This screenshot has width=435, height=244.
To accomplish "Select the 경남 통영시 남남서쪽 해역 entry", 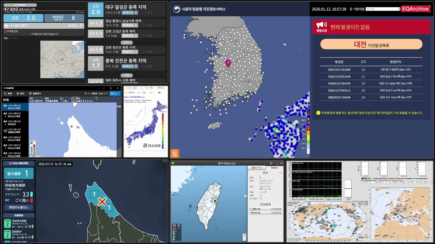I will (x=126, y=23).
